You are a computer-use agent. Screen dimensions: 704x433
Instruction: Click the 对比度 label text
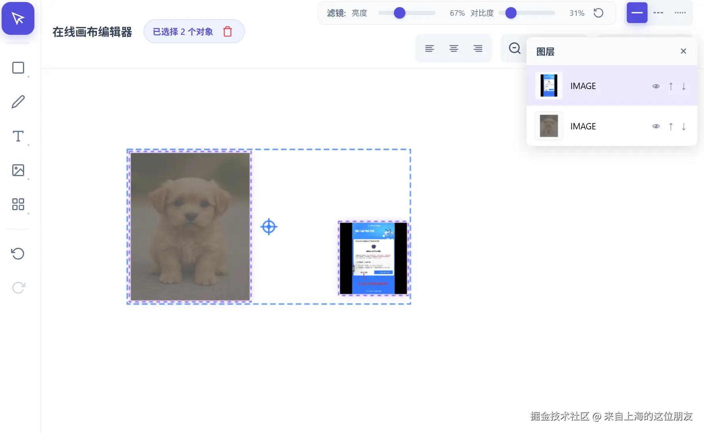[x=482, y=13]
